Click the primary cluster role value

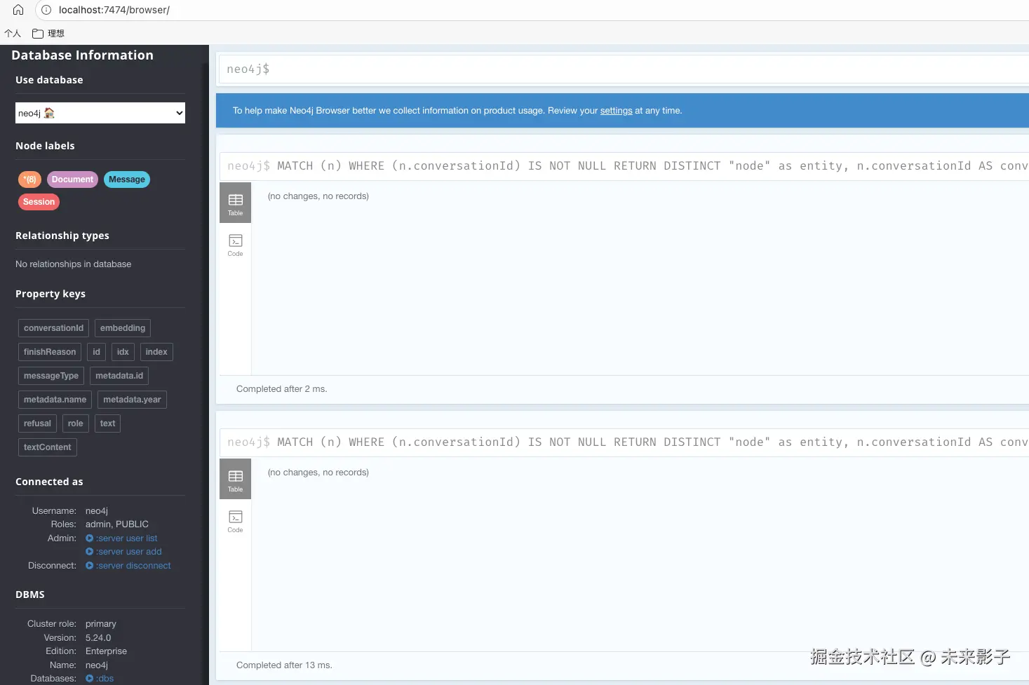tap(101, 624)
